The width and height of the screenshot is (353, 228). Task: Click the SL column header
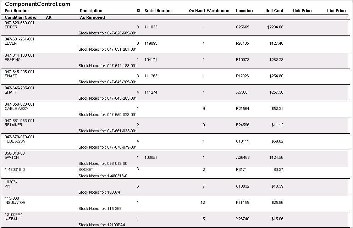pyautogui.click(x=139, y=11)
